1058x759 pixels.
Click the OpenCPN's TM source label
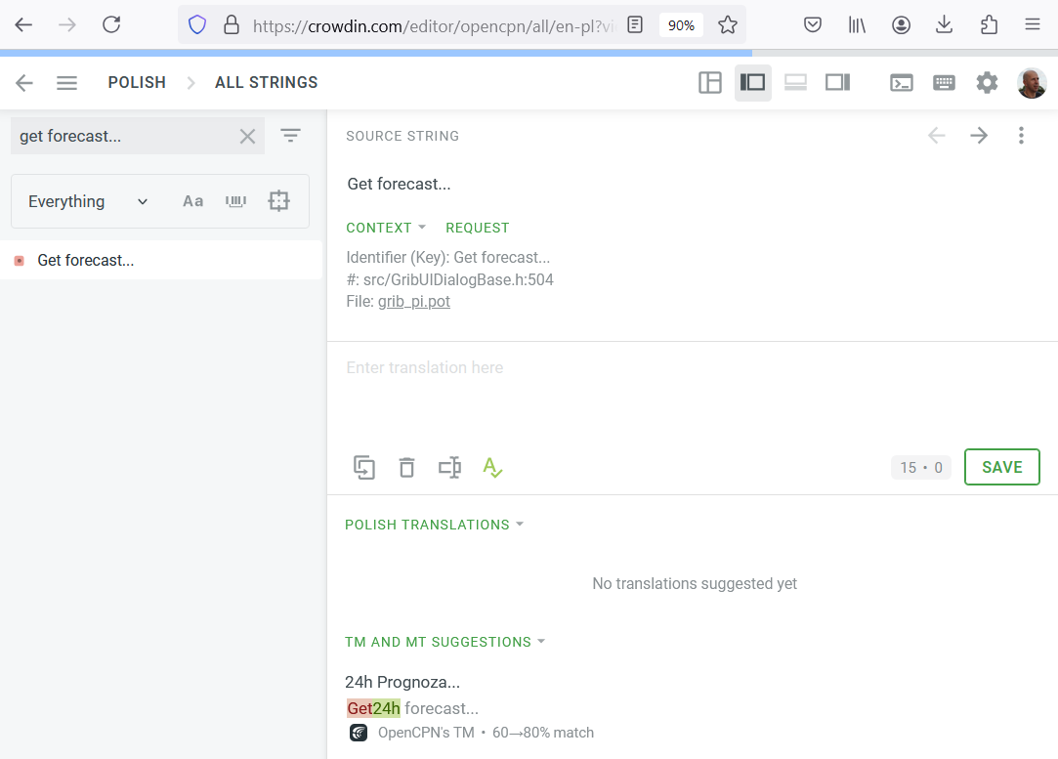click(x=426, y=733)
